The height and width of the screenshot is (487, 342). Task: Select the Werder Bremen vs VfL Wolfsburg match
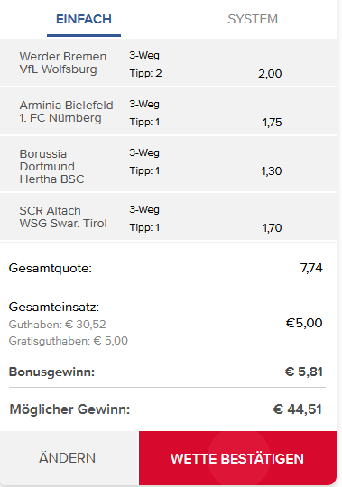coord(168,62)
